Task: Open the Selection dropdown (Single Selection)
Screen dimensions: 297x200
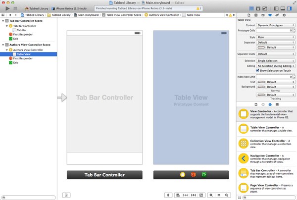Action: (x=276, y=61)
